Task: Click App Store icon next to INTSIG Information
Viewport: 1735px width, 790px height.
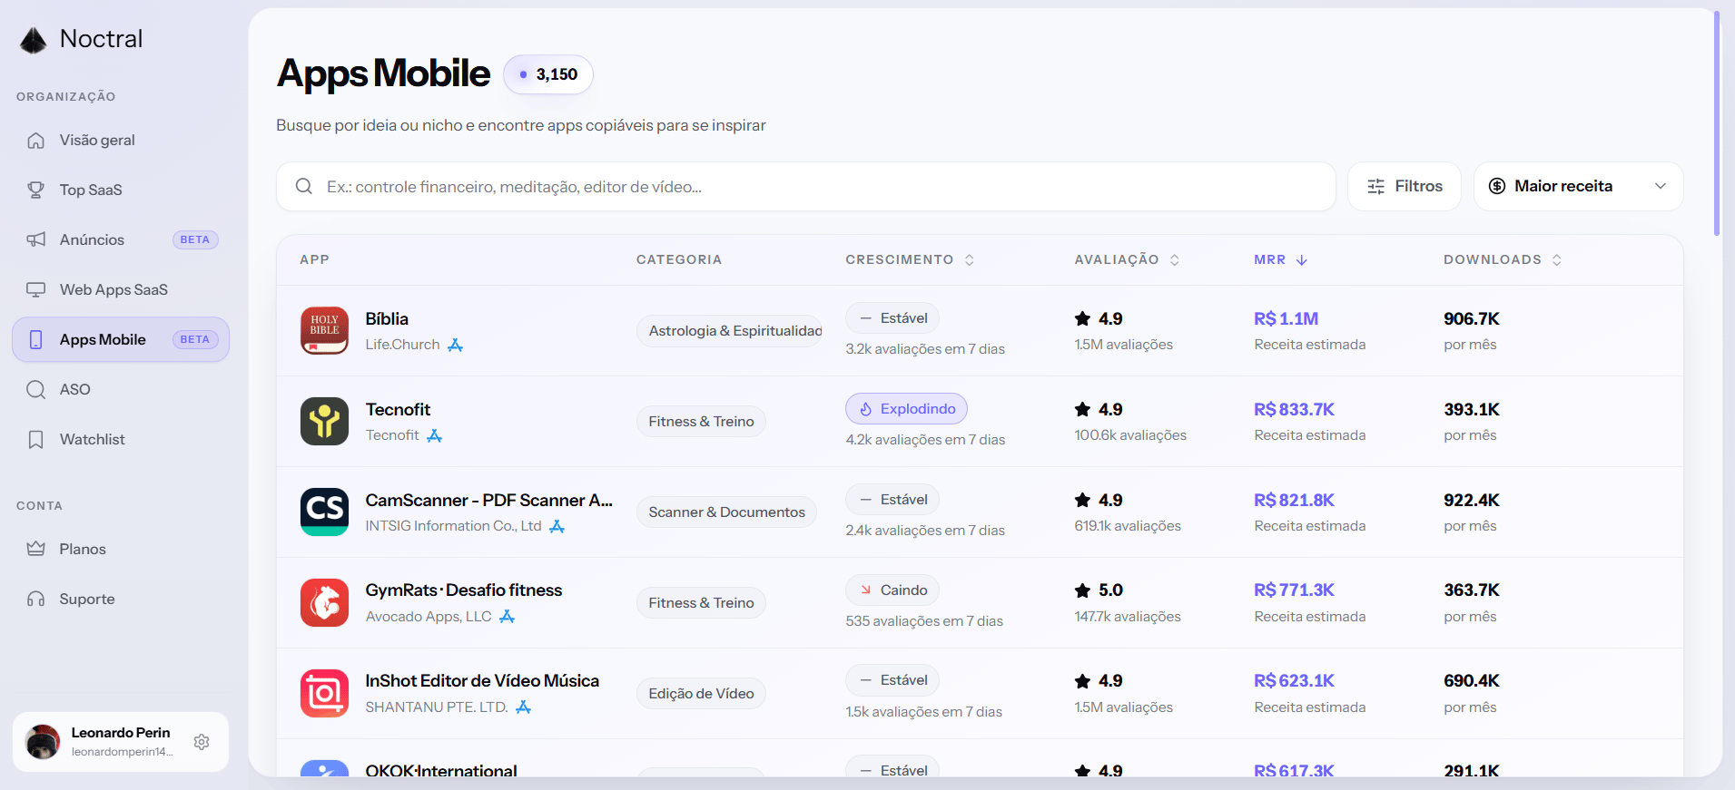Action: (x=557, y=527)
